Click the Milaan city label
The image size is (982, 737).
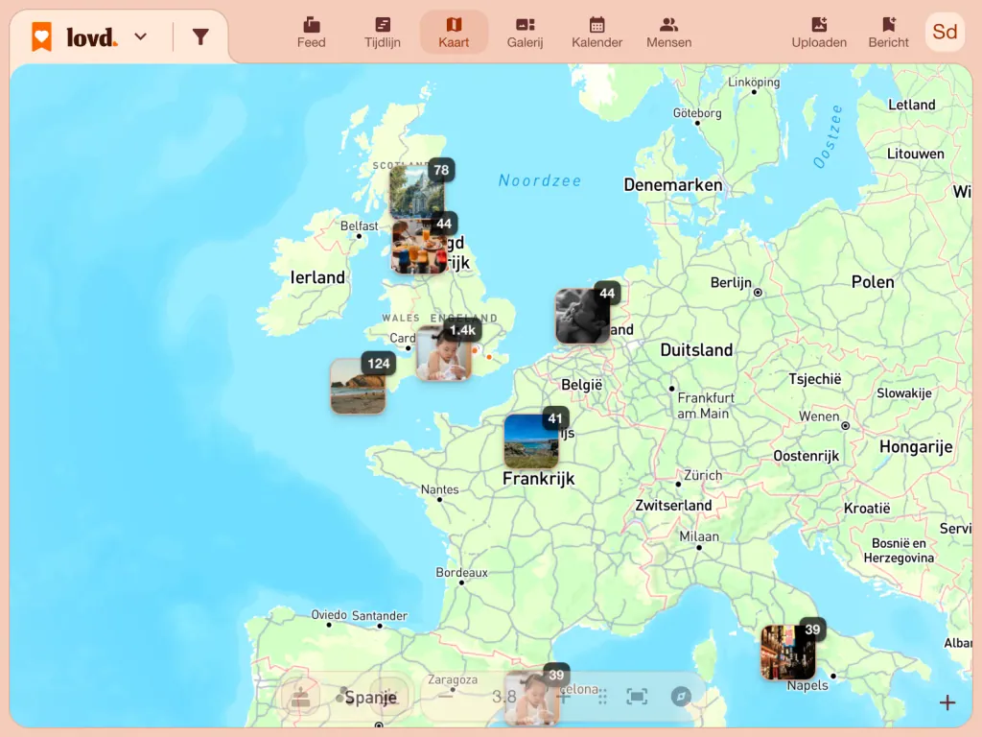pyautogui.click(x=699, y=536)
